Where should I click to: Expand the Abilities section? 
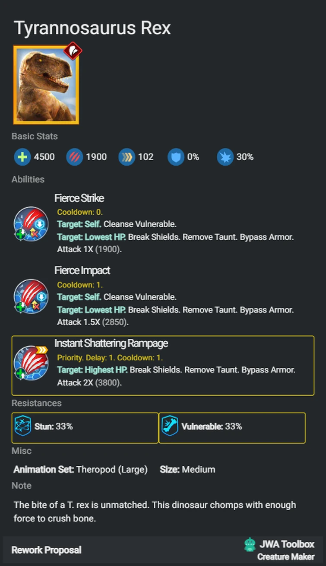tap(28, 179)
